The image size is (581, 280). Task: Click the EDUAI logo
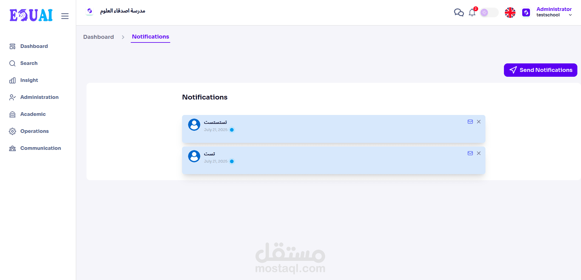tap(31, 15)
